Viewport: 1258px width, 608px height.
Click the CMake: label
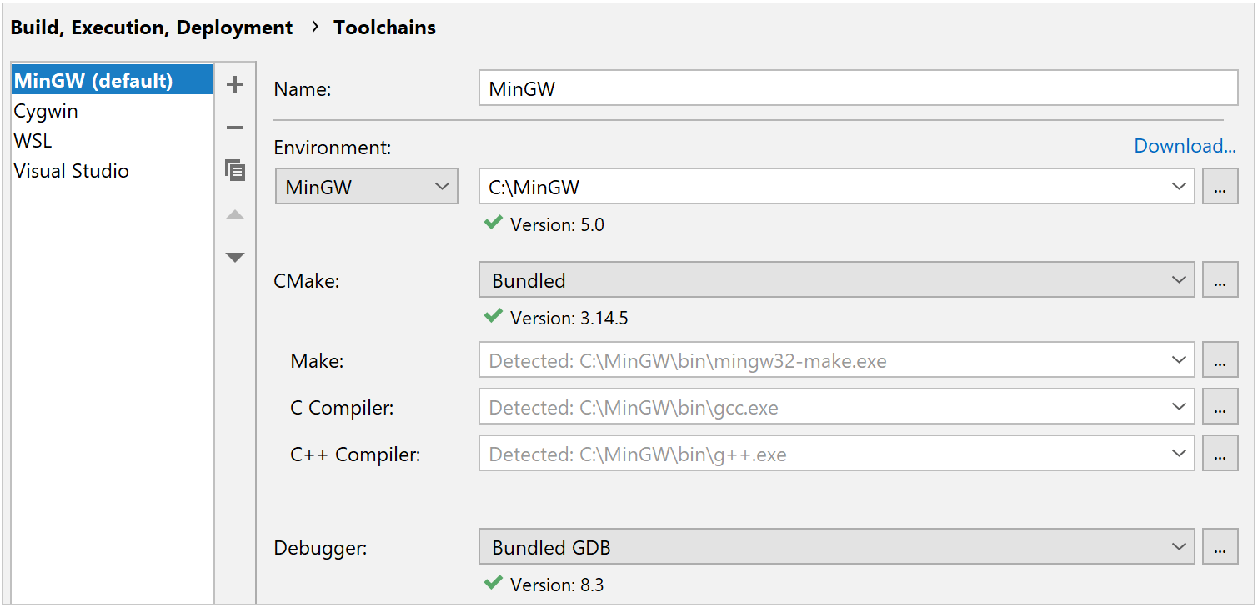(x=307, y=281)
